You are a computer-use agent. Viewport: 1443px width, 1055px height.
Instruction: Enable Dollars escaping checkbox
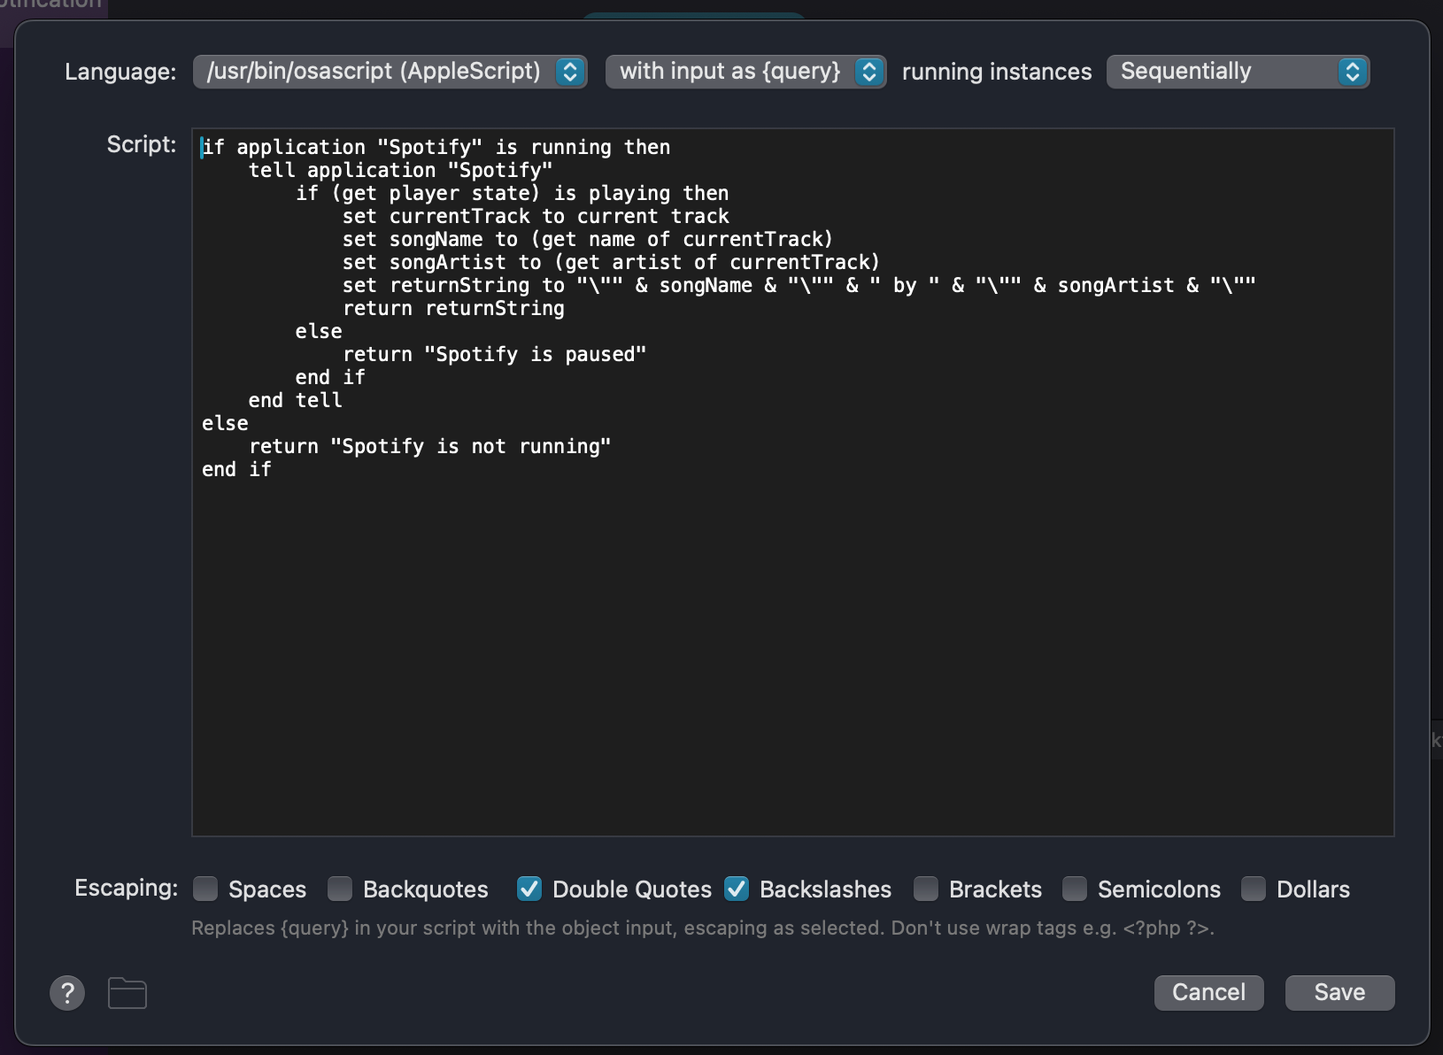point(1254,889)
